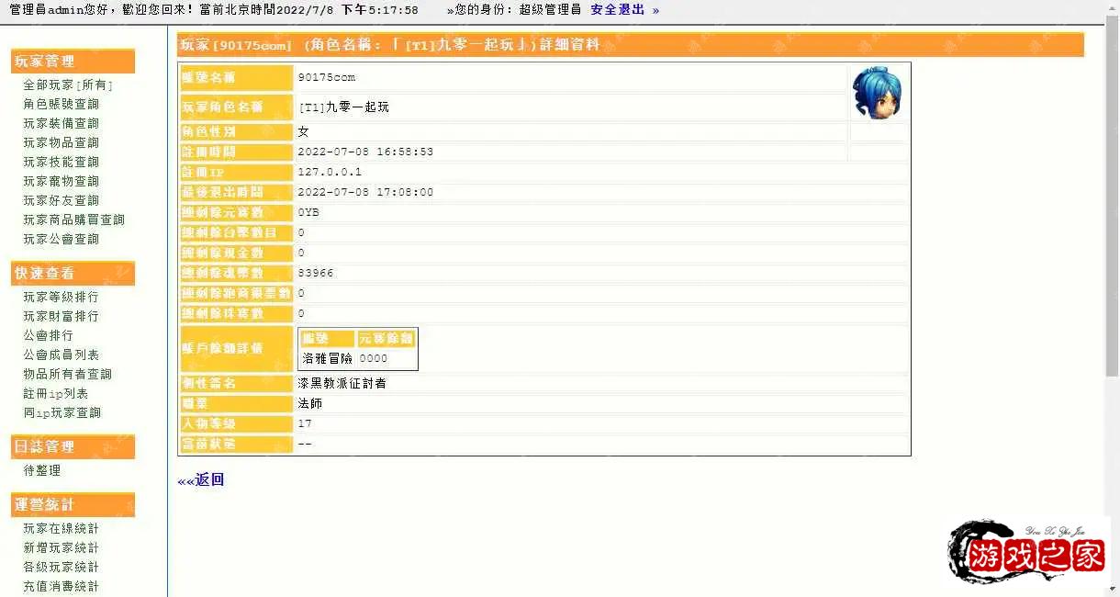
Task: Open 玩家技能查詢 skill query
Action: pos(61,161)
